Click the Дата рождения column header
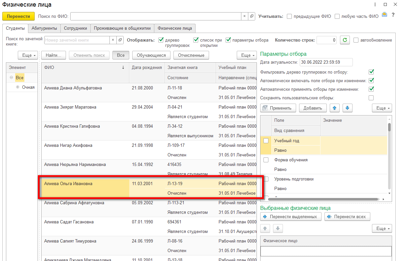 coord(147,67)
